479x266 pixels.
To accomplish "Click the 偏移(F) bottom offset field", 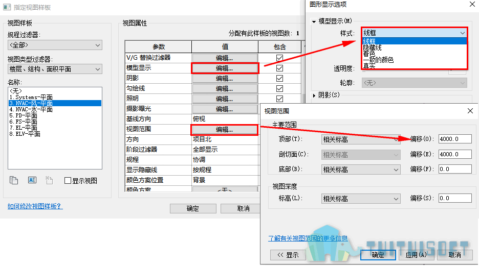I will (455, 169).
